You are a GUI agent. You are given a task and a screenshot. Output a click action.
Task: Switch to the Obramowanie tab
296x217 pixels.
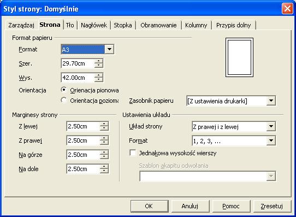point(158,25)
